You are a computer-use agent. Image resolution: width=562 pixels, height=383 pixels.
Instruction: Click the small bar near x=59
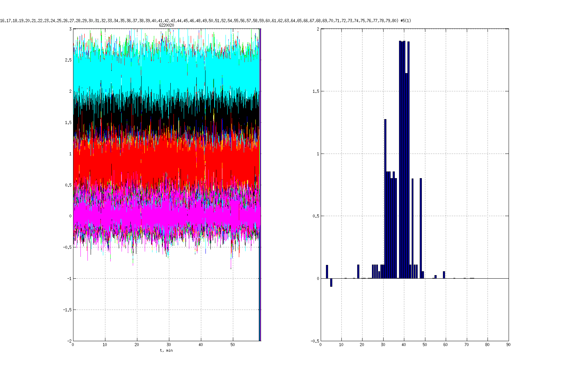pyautogui.click(x=444, y=275)
